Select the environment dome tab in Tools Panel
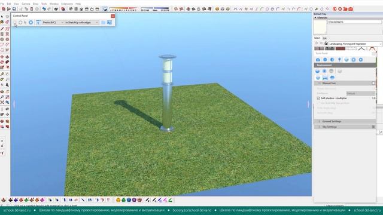The height and width of the screenshot is (215, 383). 346,60
